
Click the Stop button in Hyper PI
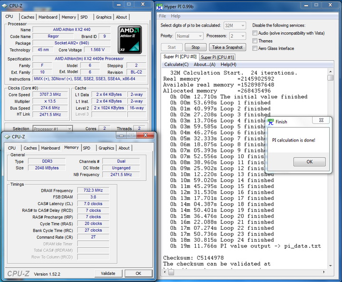[x=195, y=47]
